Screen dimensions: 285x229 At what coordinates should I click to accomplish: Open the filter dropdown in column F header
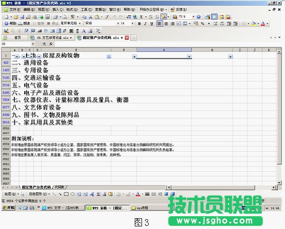point(134,57)
